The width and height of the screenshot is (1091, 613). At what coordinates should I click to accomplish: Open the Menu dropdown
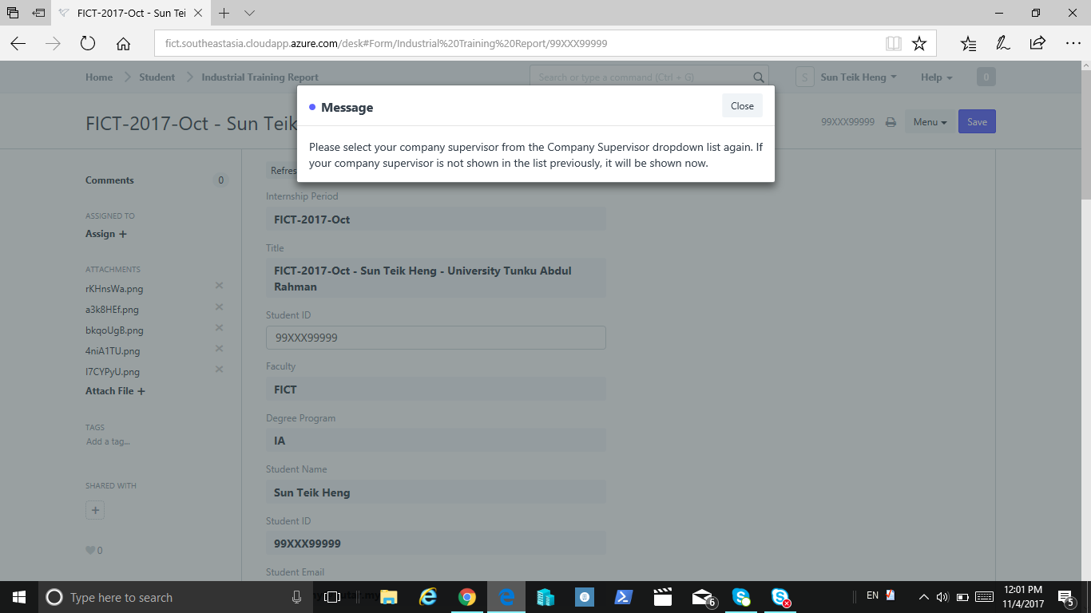(930, 122)
